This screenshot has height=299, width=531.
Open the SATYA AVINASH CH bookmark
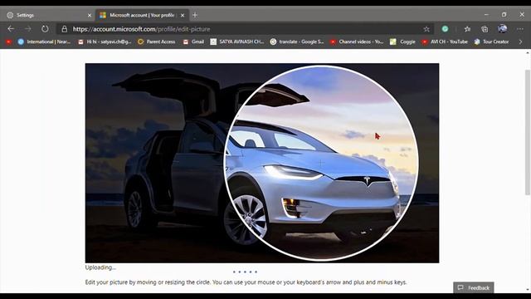[x=237, y=42]
